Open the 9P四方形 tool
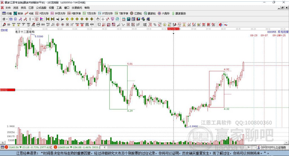The width and height of the screenshot is (289, 156). [58, 14]
